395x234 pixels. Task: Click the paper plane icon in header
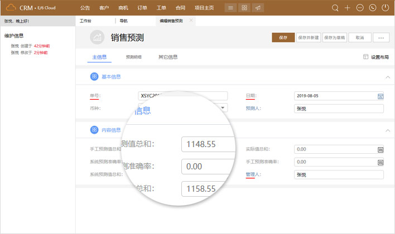point(258,8)
